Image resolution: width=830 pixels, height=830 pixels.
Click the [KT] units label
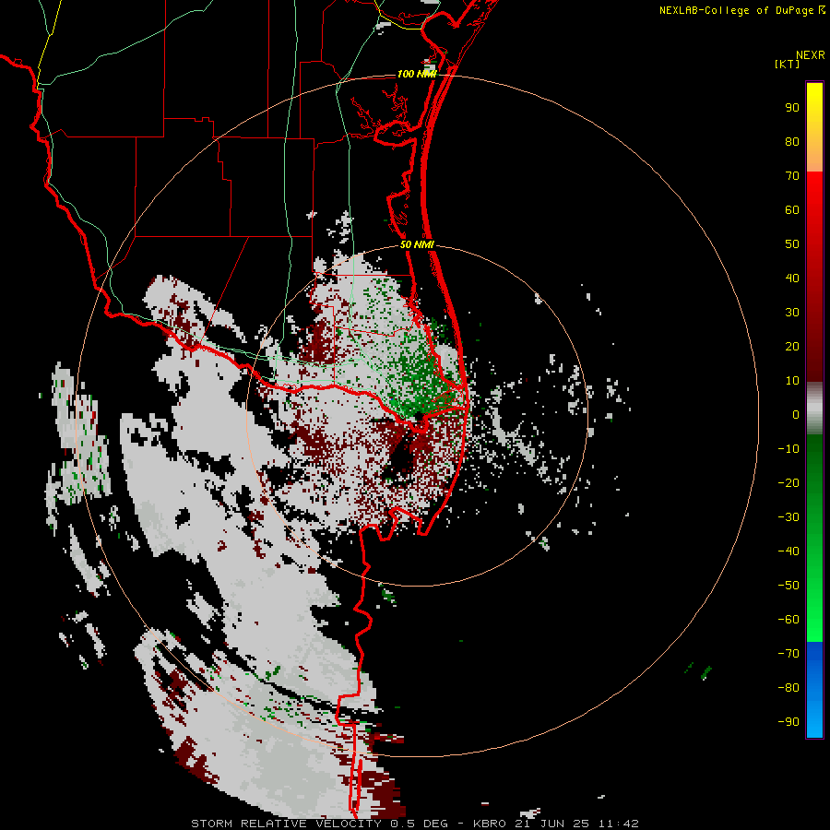tap(787, 64)
